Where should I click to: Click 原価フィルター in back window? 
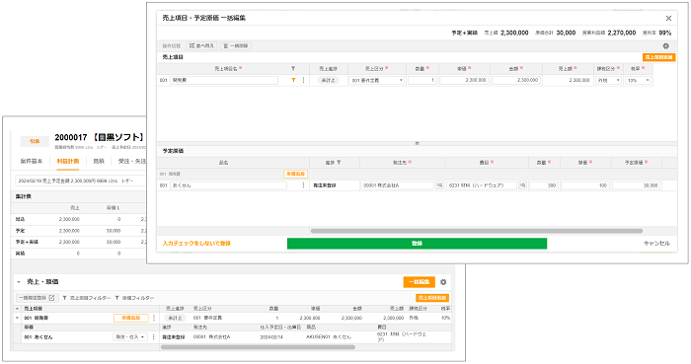[134, 298]
